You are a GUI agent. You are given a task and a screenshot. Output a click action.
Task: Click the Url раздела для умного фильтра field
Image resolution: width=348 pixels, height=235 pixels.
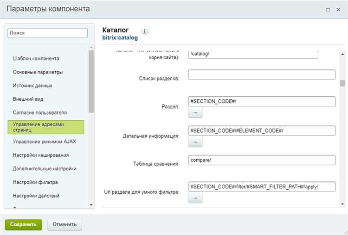pyautogui.click(x=262, y=187)
